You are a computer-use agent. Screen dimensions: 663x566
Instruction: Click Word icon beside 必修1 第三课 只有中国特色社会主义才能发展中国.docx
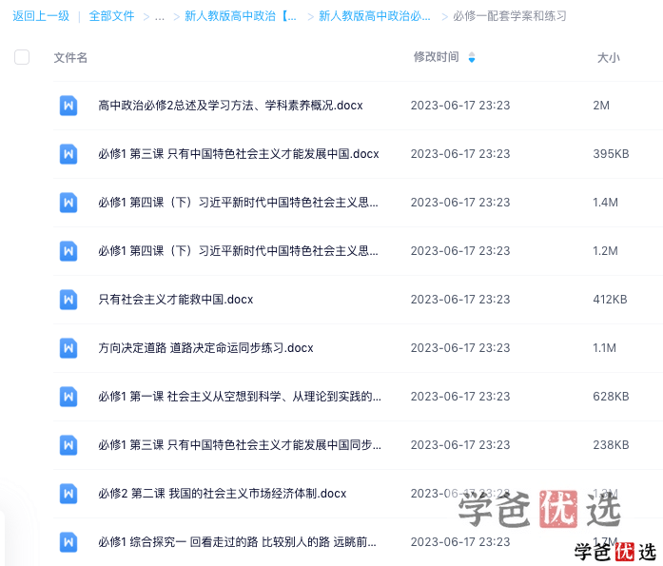(68, 154)
